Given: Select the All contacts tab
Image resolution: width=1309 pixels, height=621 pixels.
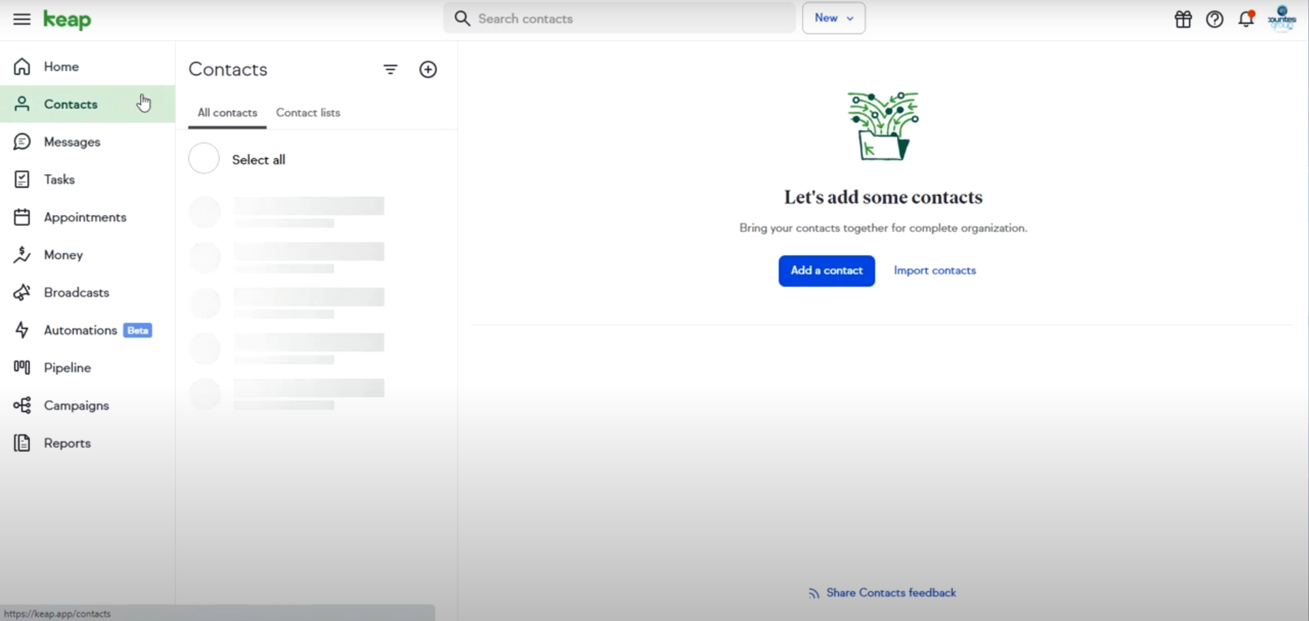Looking at the screenshot, I should 227,113.
